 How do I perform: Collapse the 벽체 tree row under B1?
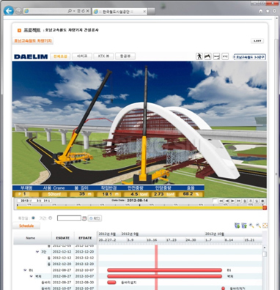pyautogui.click(x=32, y=276)
